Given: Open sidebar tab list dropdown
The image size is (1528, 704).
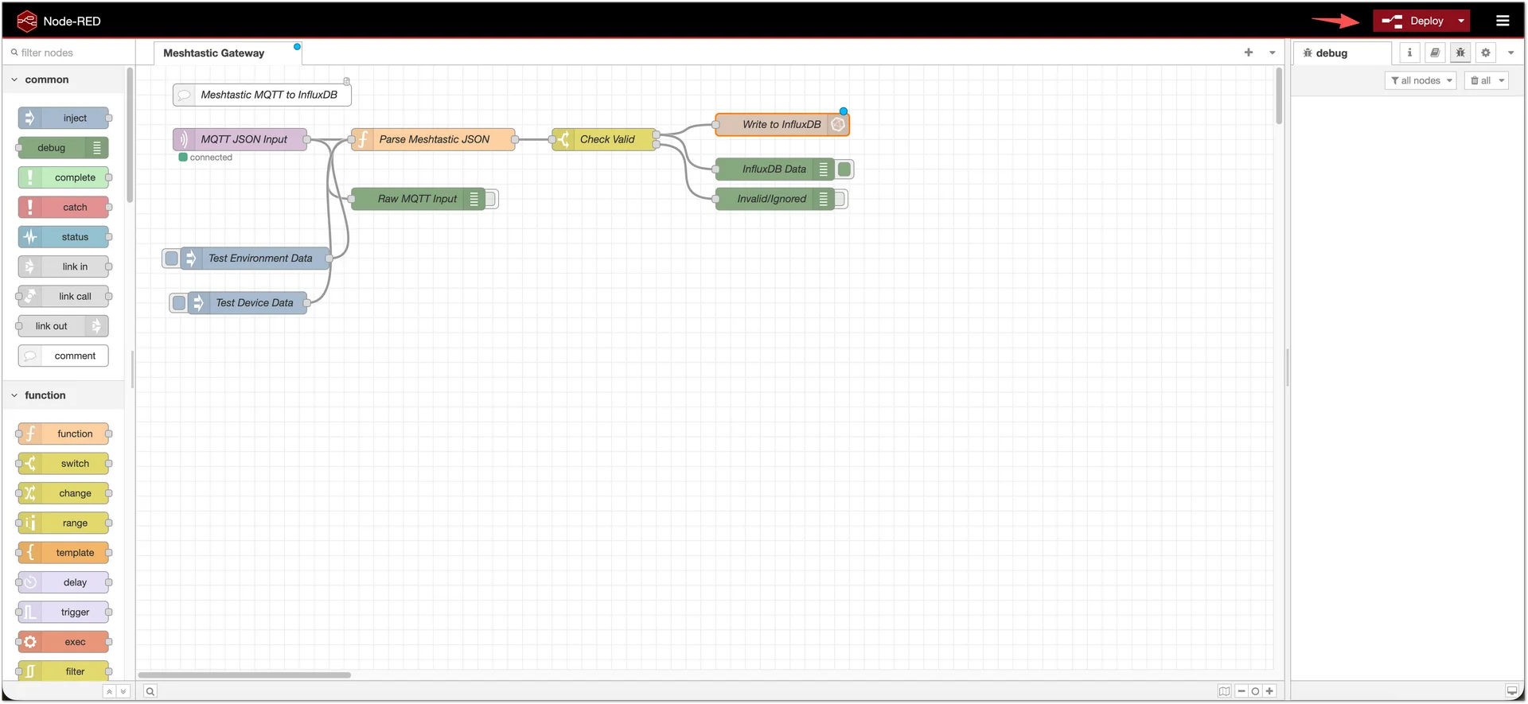Looking at the screenshot, I should [1510, 53].
